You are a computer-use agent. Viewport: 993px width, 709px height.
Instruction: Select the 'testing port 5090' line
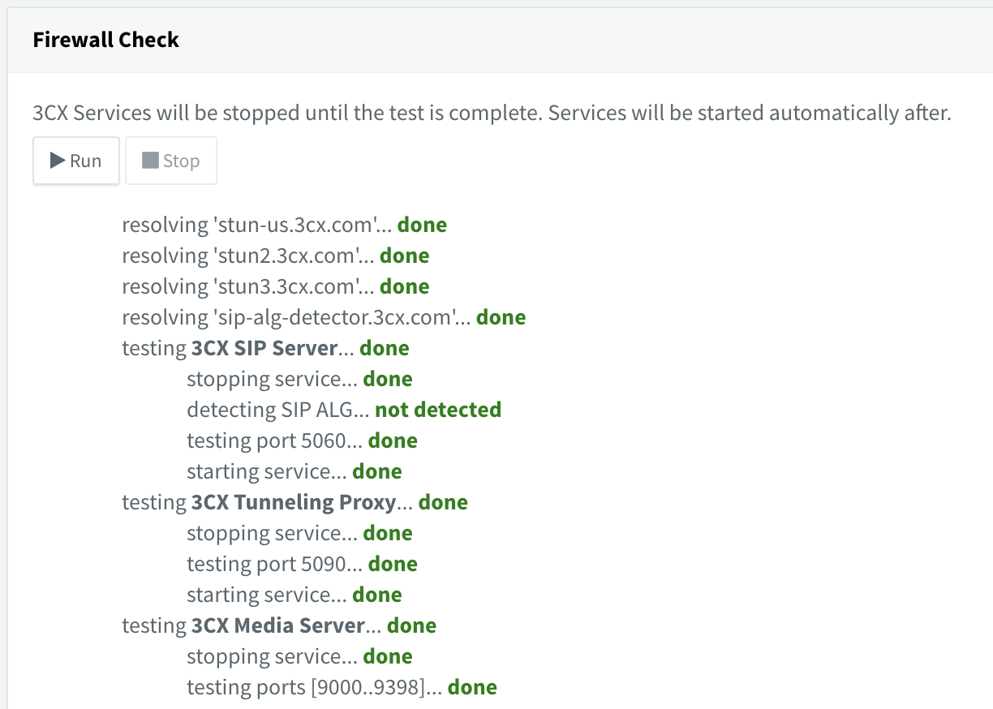coord(302,564)
